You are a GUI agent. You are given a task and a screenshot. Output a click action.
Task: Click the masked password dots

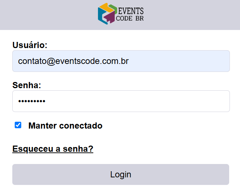click(32, 102)
